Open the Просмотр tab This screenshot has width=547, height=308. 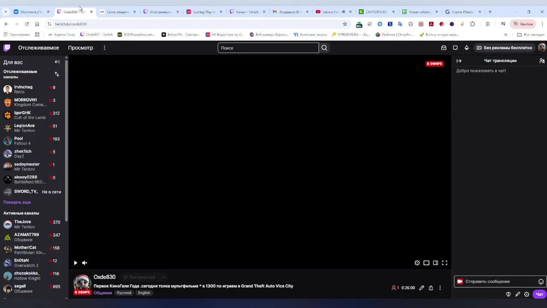pyautogui.click(x=80, y=48)
